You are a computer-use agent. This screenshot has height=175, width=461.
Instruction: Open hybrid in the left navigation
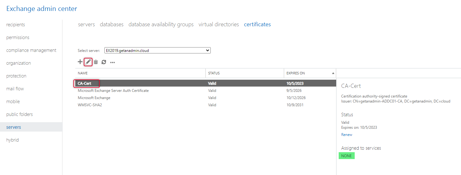pos(13,140)
